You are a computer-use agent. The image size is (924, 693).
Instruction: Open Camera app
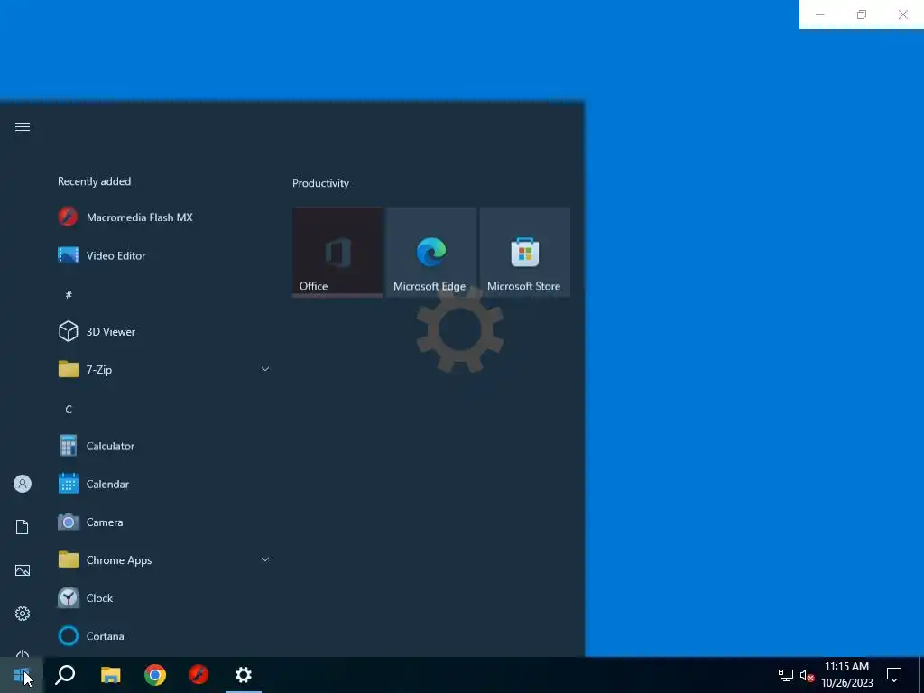click(164, 522)
